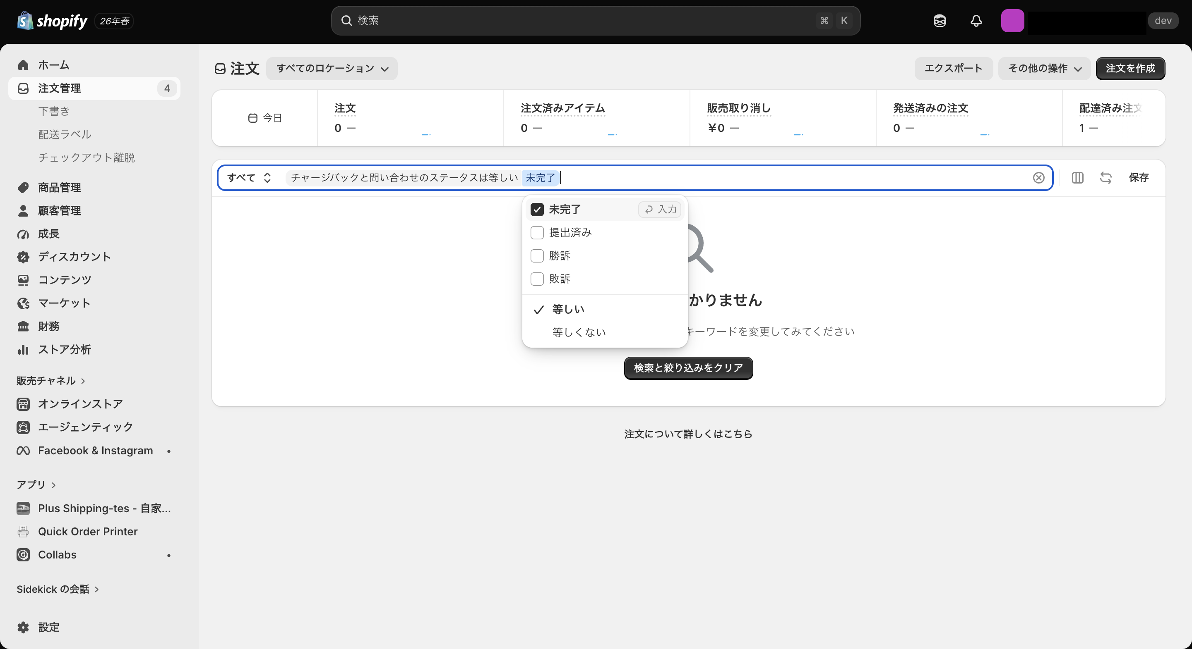
Task: Click the 設定 gear icon
Action: pos(23,627)
